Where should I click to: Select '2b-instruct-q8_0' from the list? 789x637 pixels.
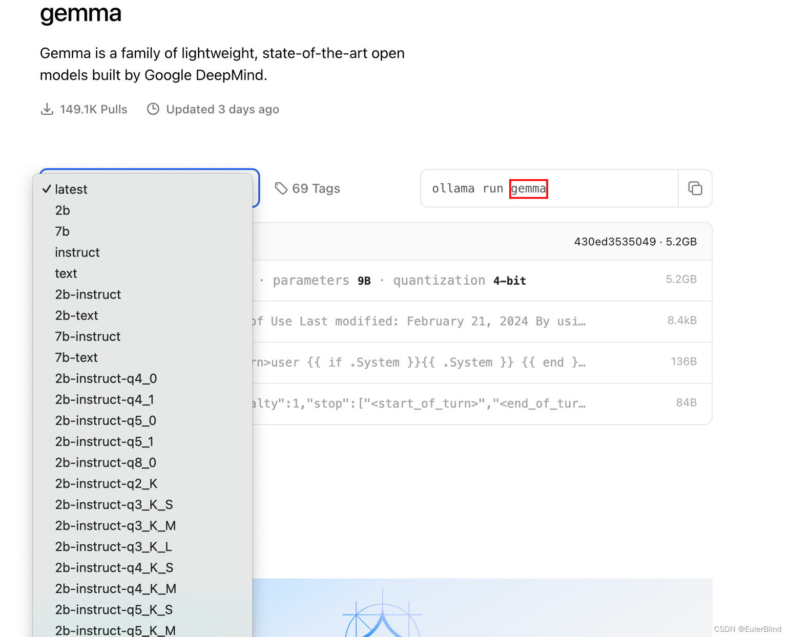click(142, 462)
